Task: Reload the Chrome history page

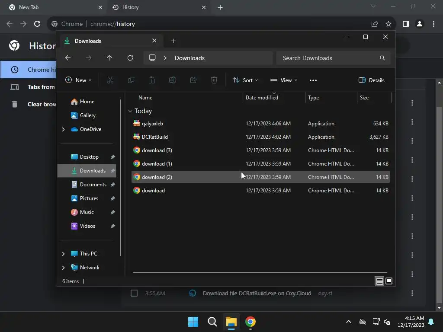Action: click(37, 24)
